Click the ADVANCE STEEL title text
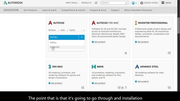The image size is (180, 101). tap(149, 67)
